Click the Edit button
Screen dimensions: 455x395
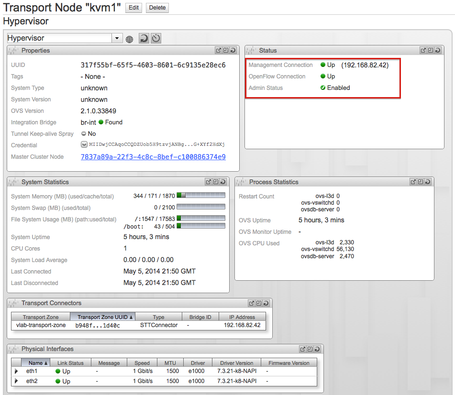133,8
